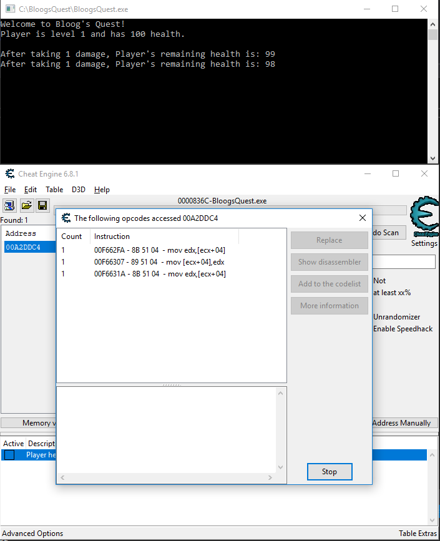
Task: Toggle the Unrandomizer option
Action: click(x=397, y=317)
